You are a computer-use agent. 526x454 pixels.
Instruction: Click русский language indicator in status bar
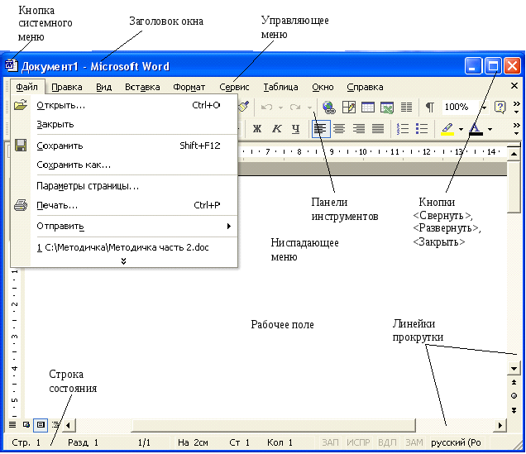[456, 442]
